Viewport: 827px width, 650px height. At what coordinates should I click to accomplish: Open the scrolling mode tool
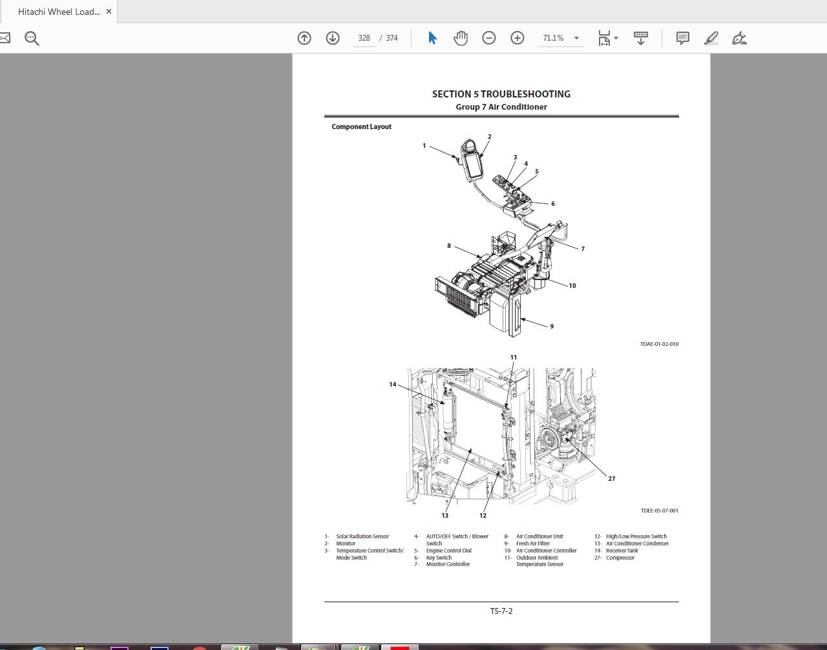coord(641,38)
